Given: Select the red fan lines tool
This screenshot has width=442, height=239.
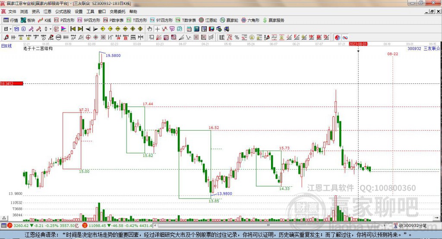Looking at the screenshot, I should pos(159,37).
